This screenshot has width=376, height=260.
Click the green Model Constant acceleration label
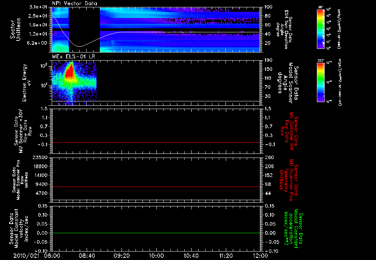(293, 228)
